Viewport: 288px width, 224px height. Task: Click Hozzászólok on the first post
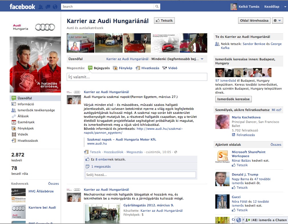click(x=113, y=152)
